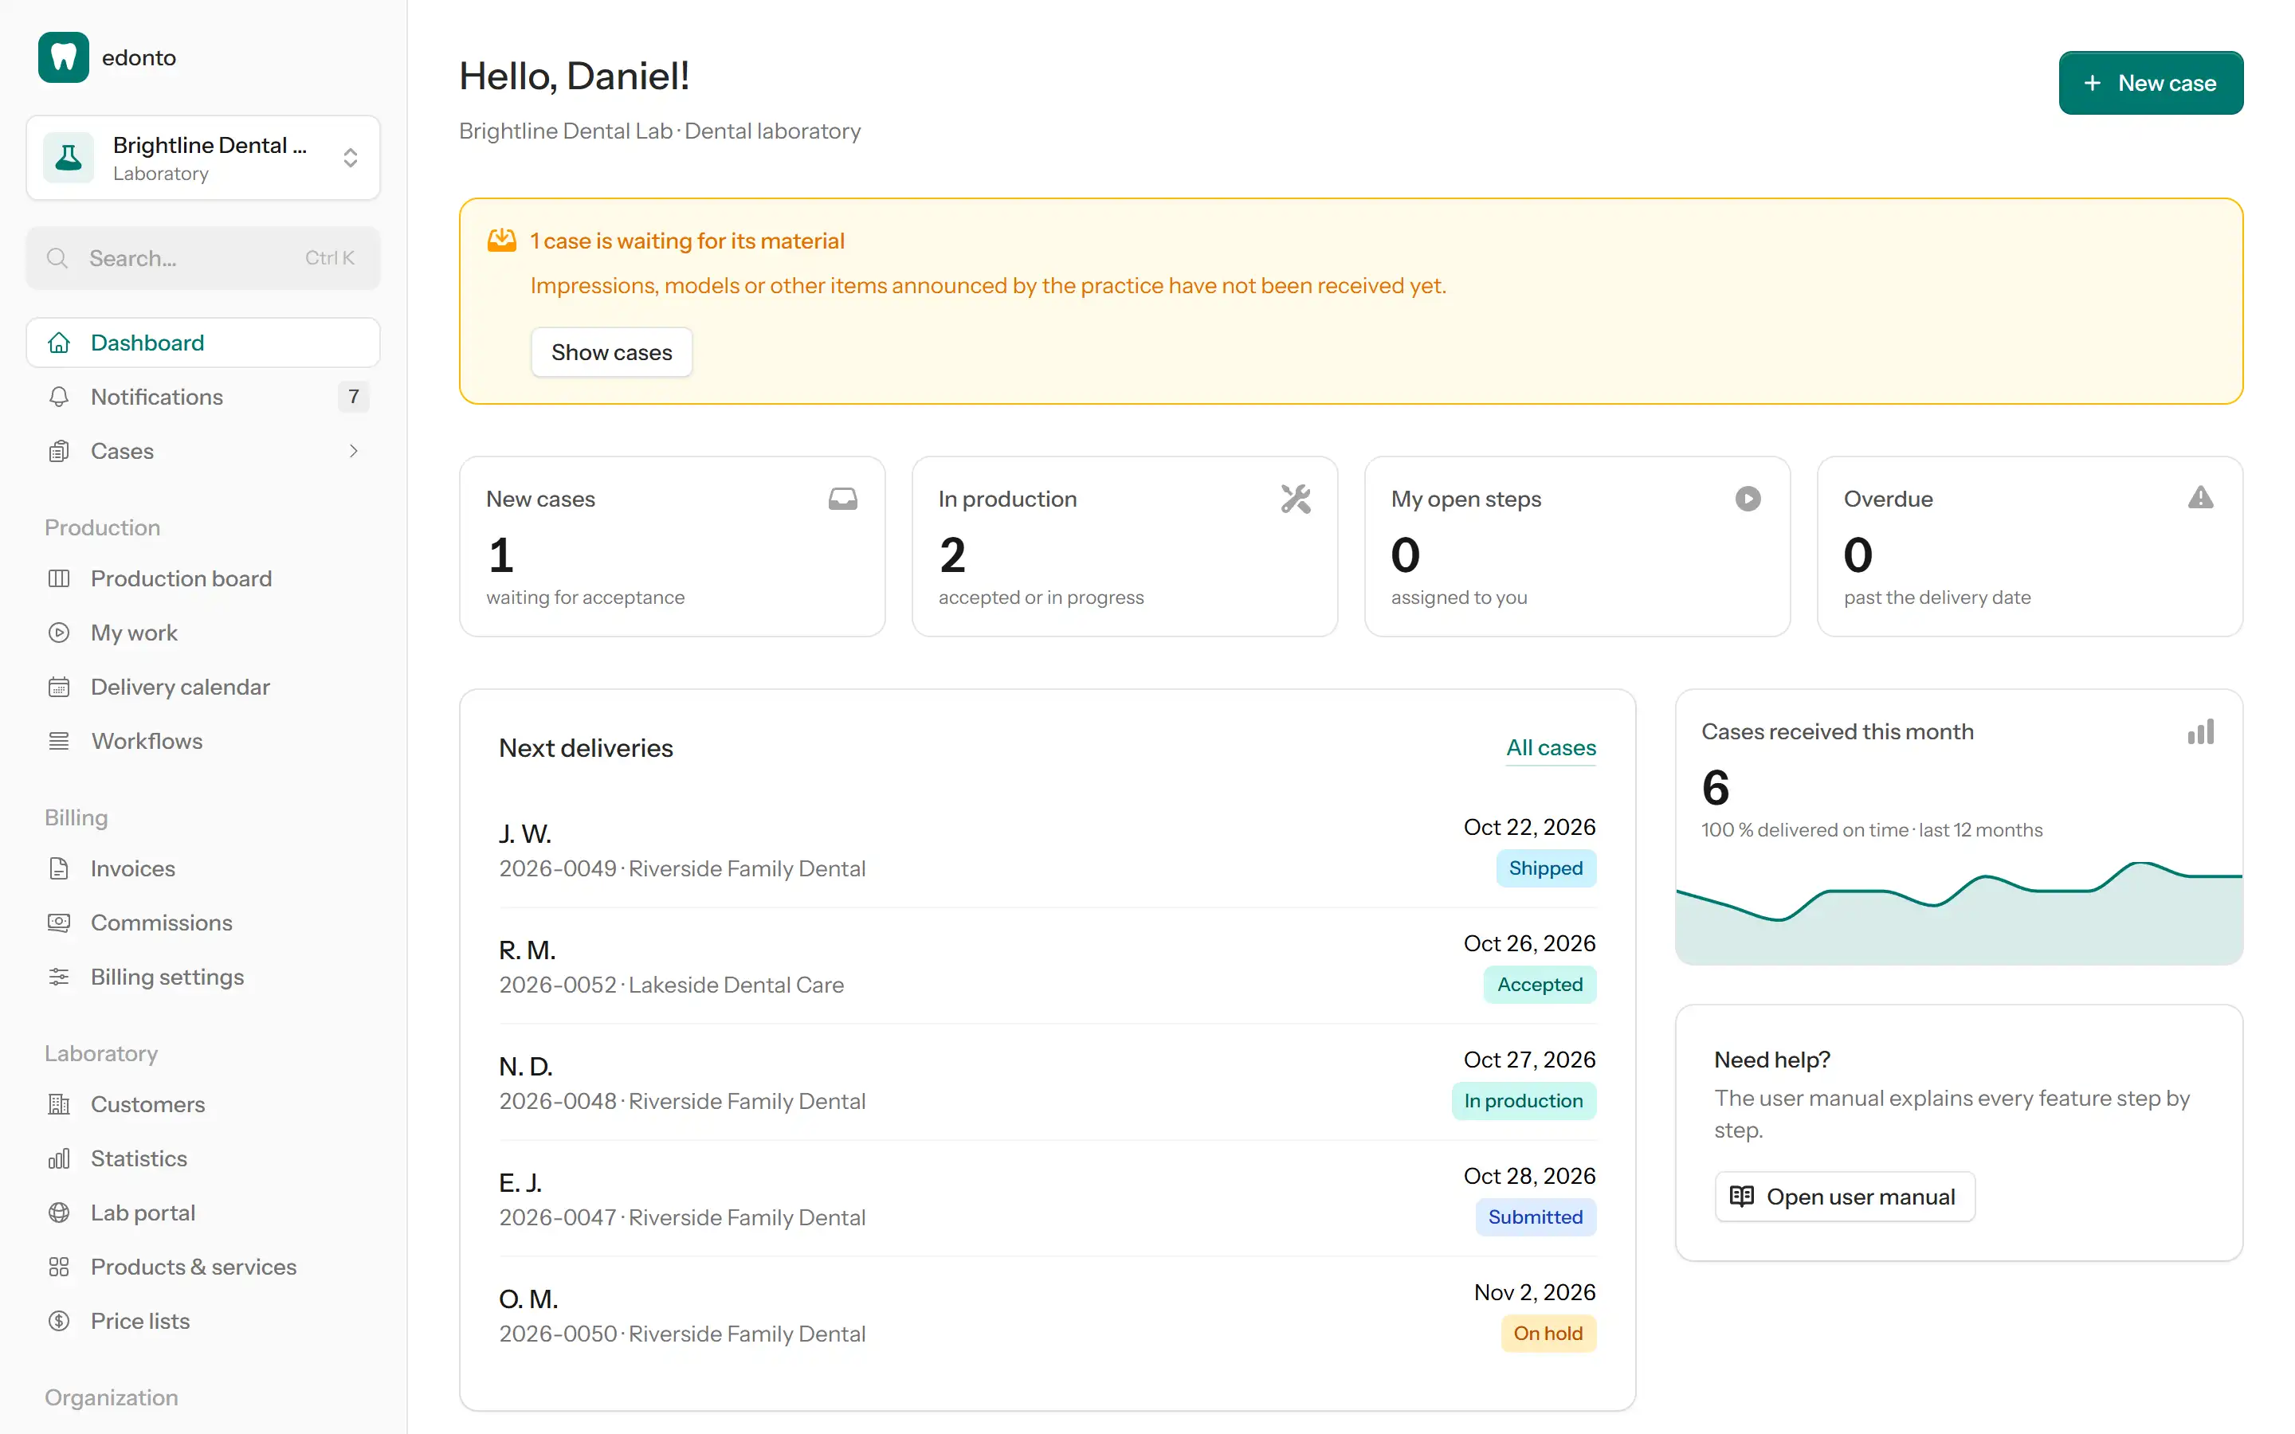Viewport: 2295px width, 1434px height.
Task: Click the tools icon on In production card
Action: click(1296, 499)
